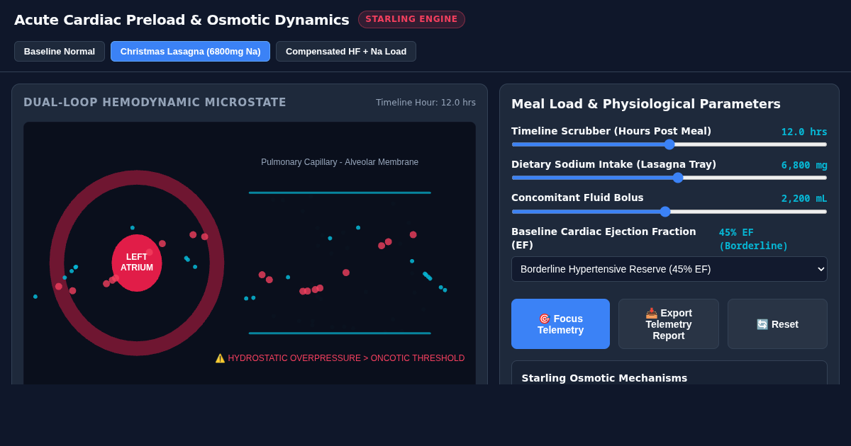Click the '2,200 mL' fluid bolus value
The image size is (851, 446).
pyautogui.click(x=804, y=198)
